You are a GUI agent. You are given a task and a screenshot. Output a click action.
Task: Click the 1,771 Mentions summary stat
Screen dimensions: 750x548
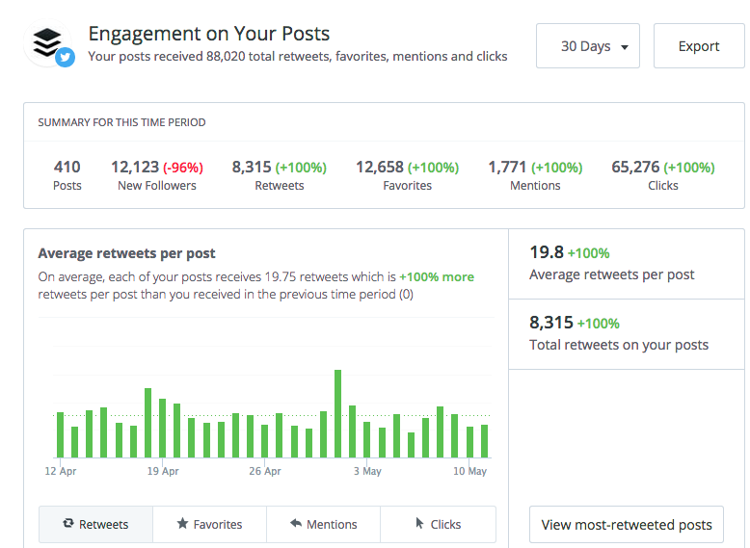535,175
